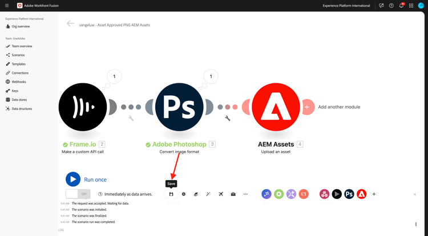Viewport: 428px width, 236px height.
Task: Click log entry 'The scenario run was completed.'
Action: pos(94,222)
